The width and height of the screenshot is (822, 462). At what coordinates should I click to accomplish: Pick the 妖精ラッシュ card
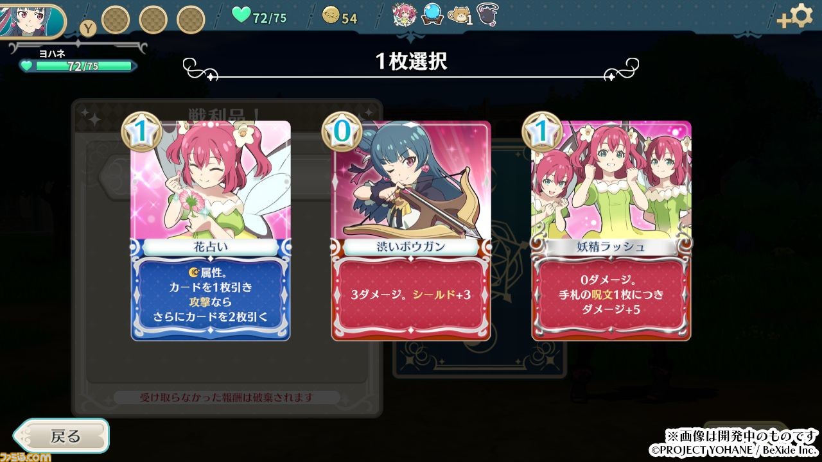[x=611, y=231]
